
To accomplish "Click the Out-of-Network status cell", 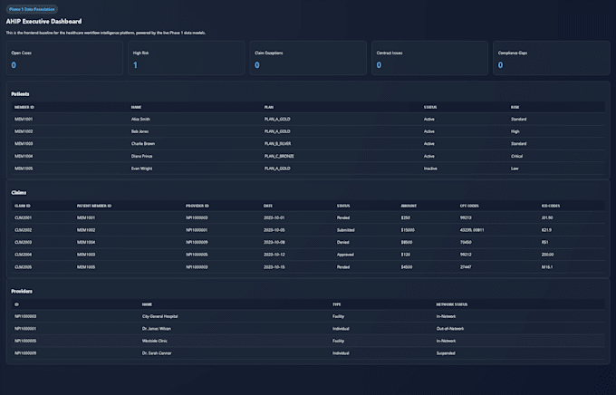I will tap(450, 329).
